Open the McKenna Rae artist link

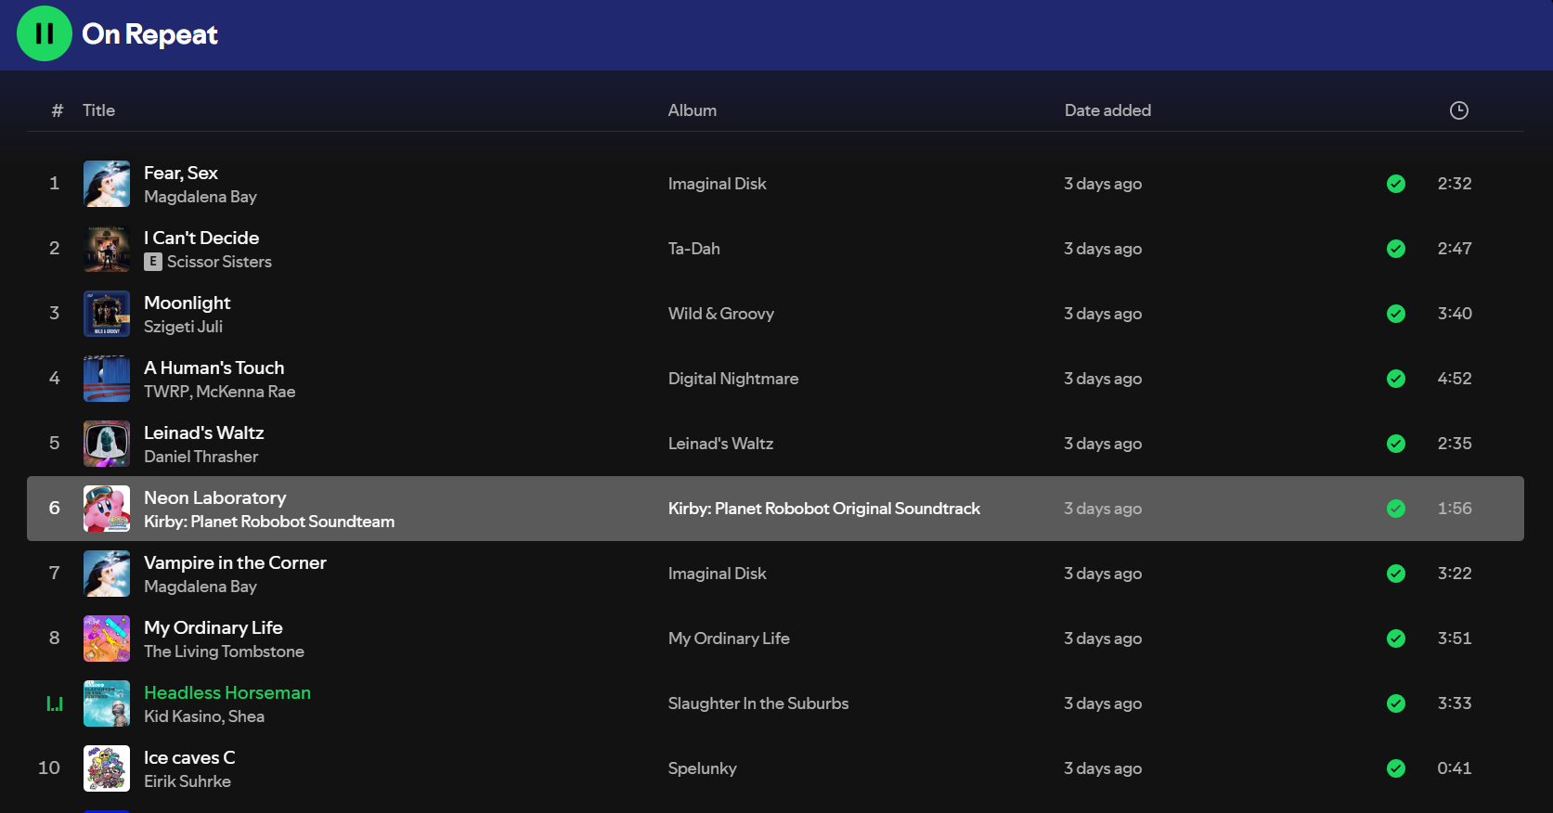coord(246,392)
